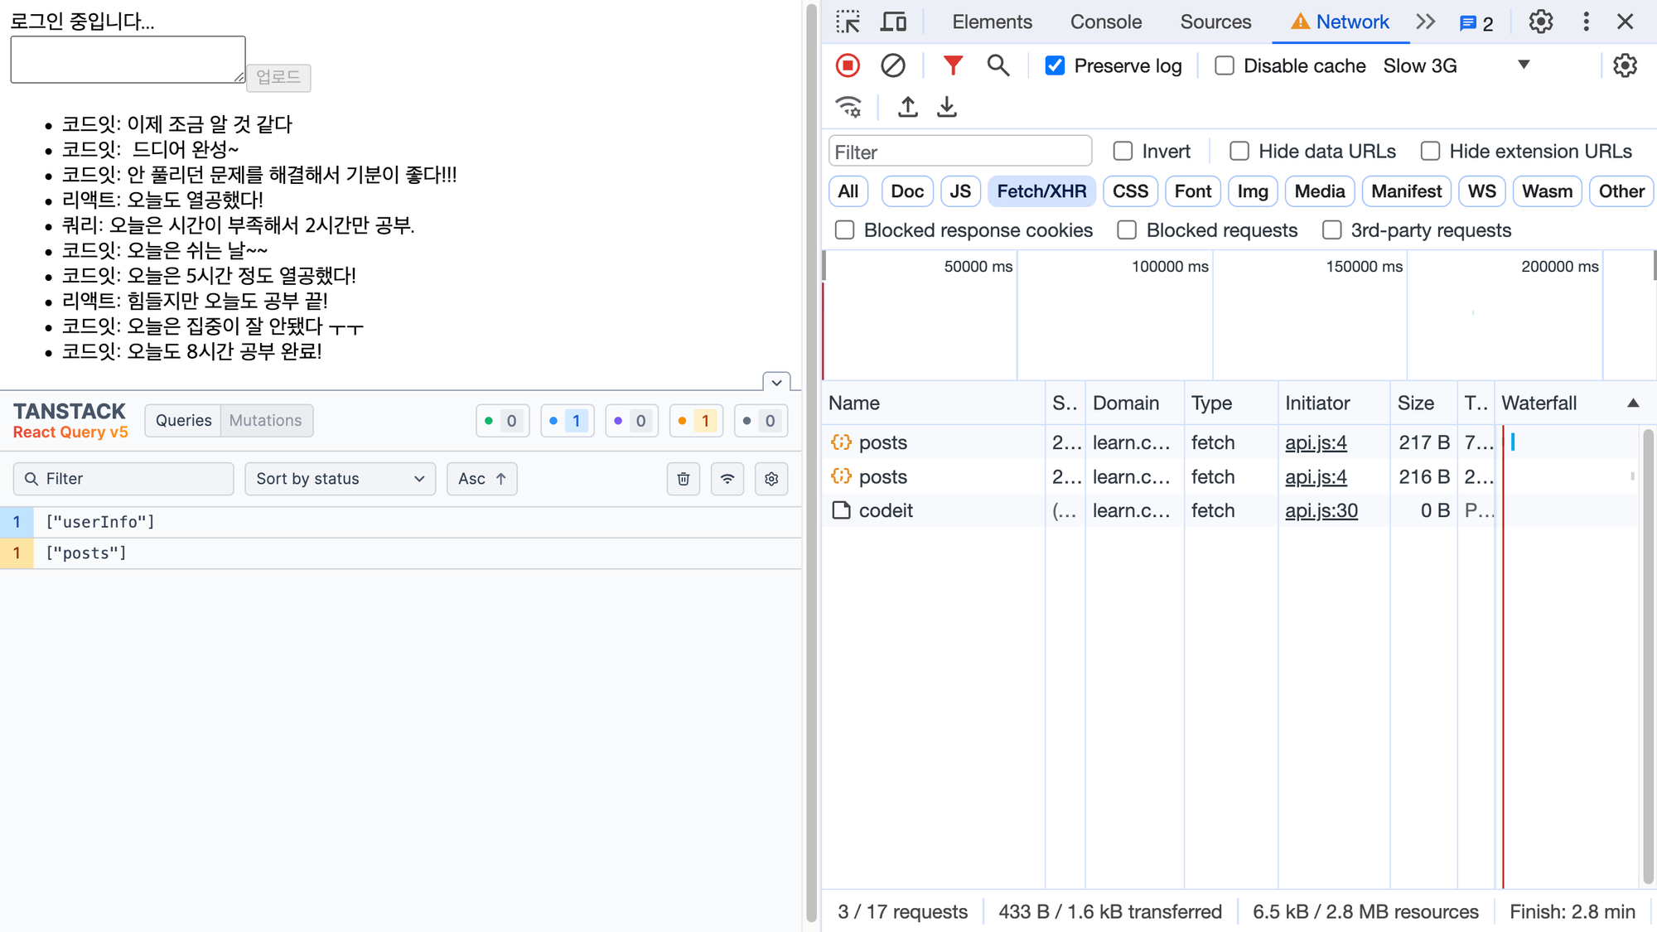Open the api.js:30 initiator link

(x=1321, y=510)
